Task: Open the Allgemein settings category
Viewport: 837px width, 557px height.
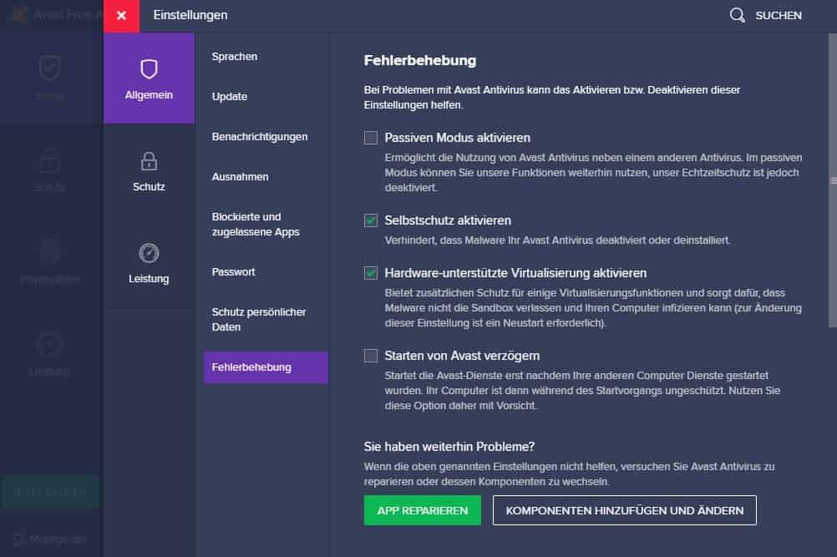Action: click(149, 78)
